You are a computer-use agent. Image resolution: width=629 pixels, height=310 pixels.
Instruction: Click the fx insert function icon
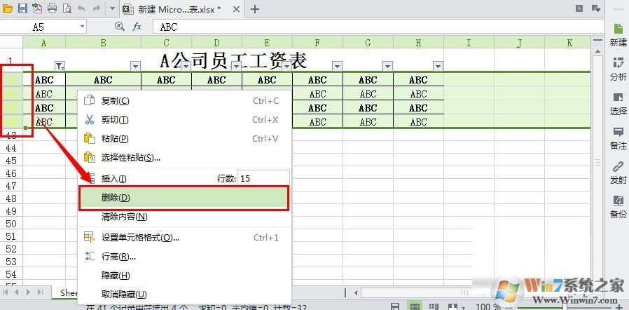[137, 27]
